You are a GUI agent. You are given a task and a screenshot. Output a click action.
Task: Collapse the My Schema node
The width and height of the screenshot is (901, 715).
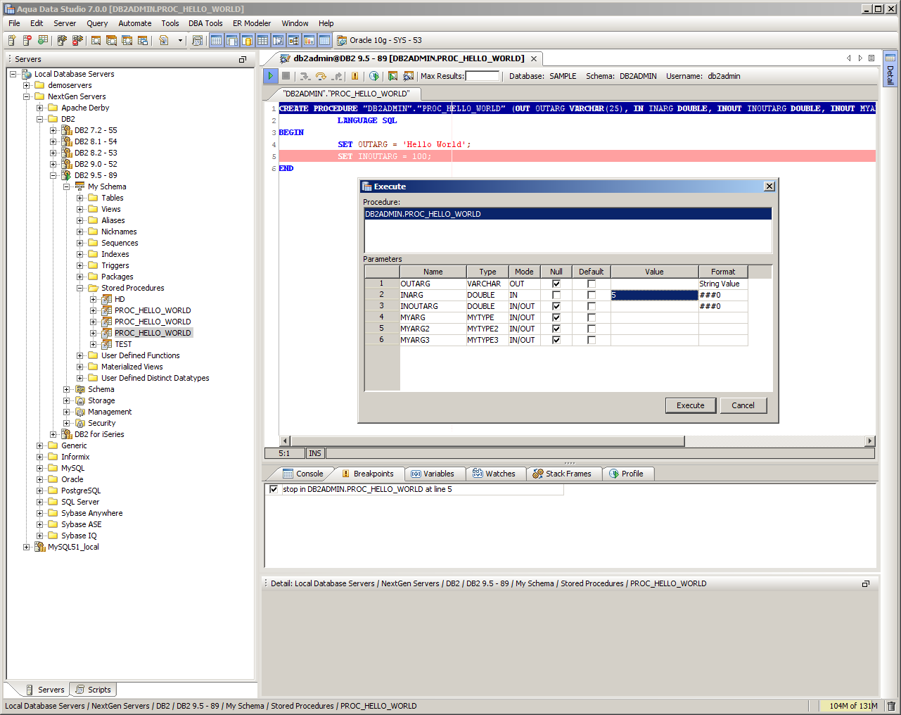pos(67,186)
